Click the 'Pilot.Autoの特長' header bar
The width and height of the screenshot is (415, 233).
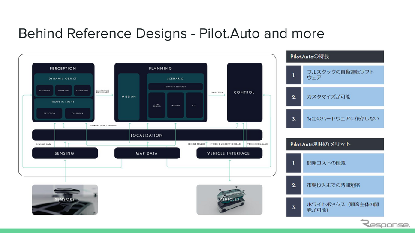(335, 57)
